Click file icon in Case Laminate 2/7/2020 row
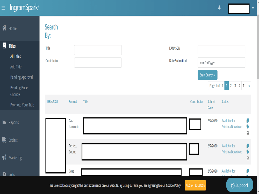This screenshot has height=194, width=259. 248,133
